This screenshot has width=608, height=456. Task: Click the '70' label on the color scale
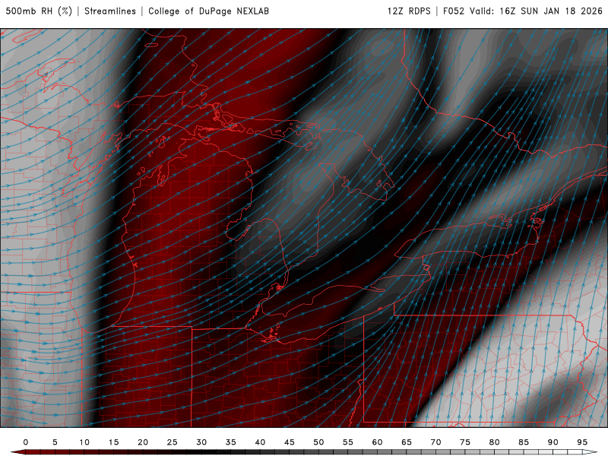tap(435, 442)
